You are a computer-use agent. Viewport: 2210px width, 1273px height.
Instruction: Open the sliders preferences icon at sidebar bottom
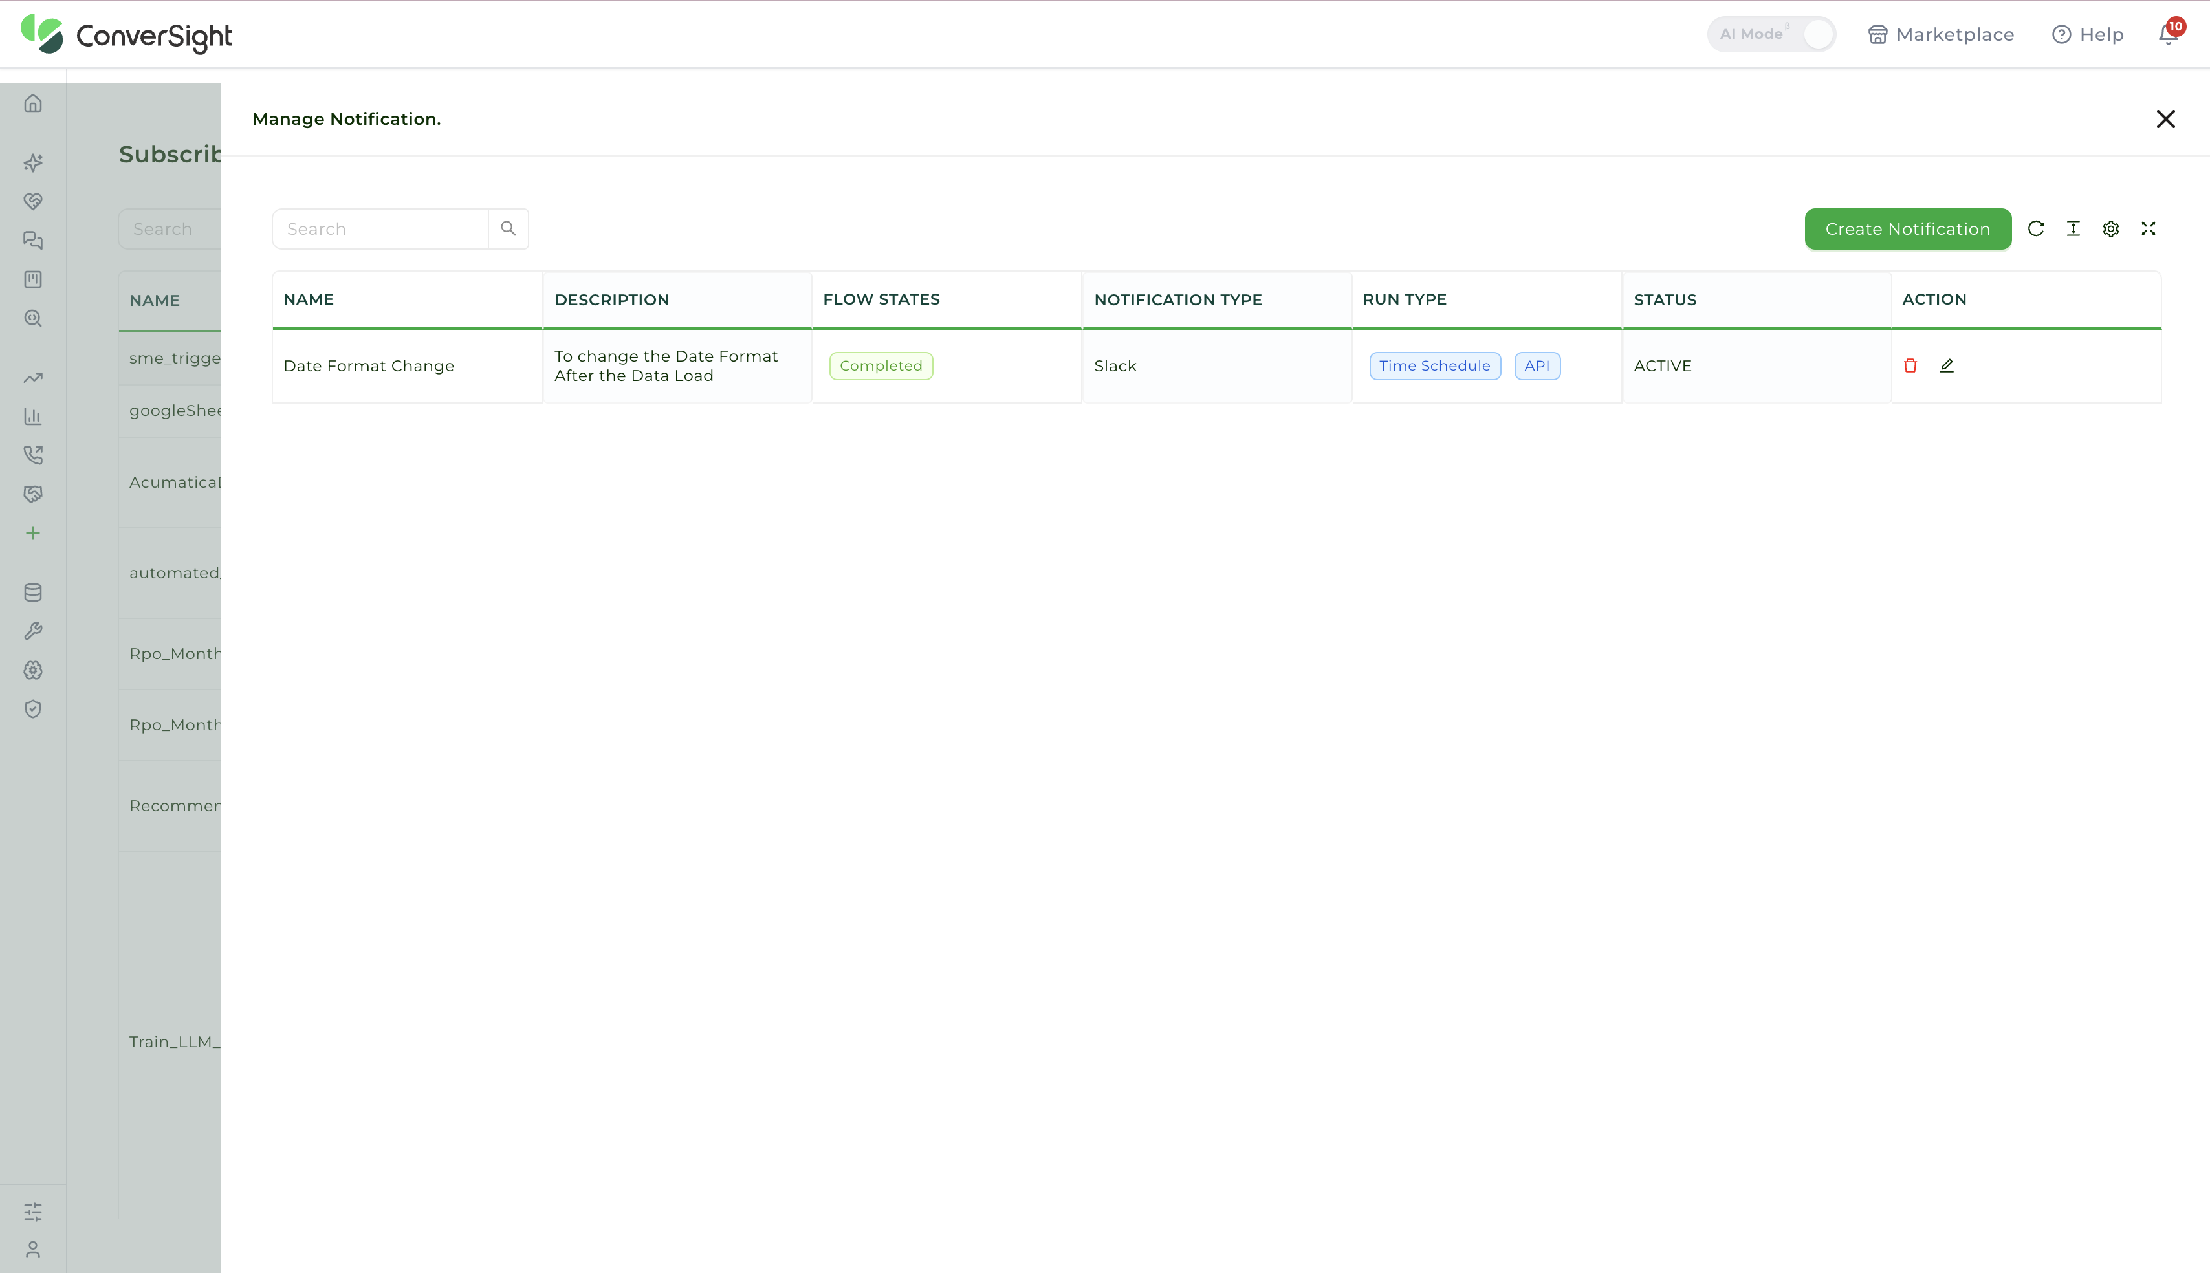coord(33,1212)
